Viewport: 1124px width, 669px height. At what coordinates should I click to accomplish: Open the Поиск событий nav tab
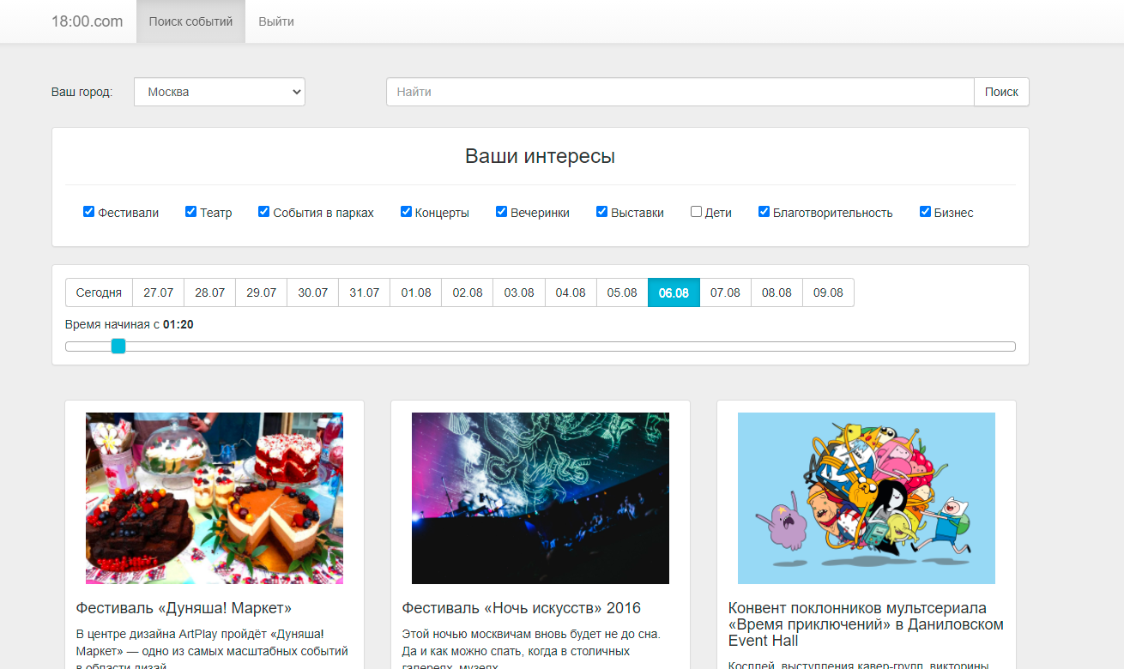tap(190, 21)
